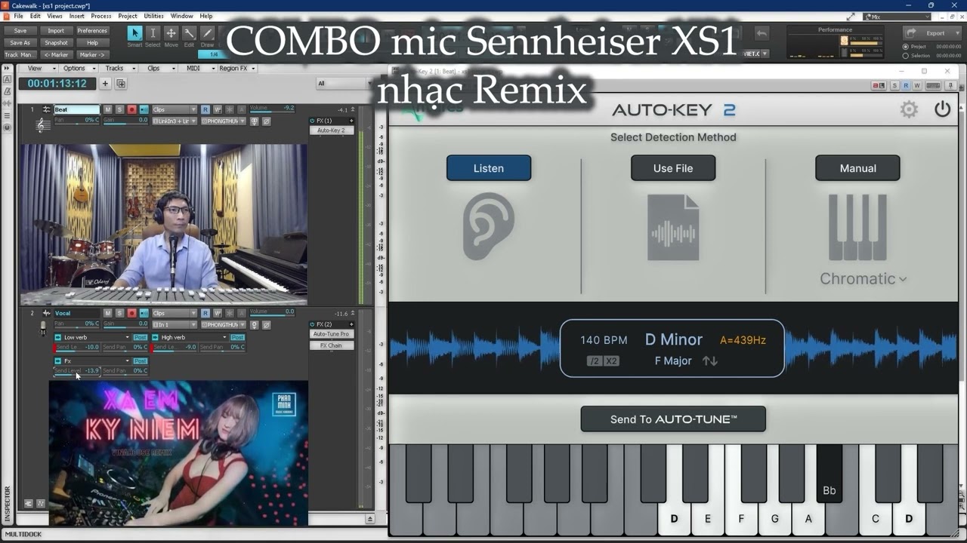Screen dimensions: 967x543
Task: Open the Utilities menu
Action: click(x=153, y=16)
